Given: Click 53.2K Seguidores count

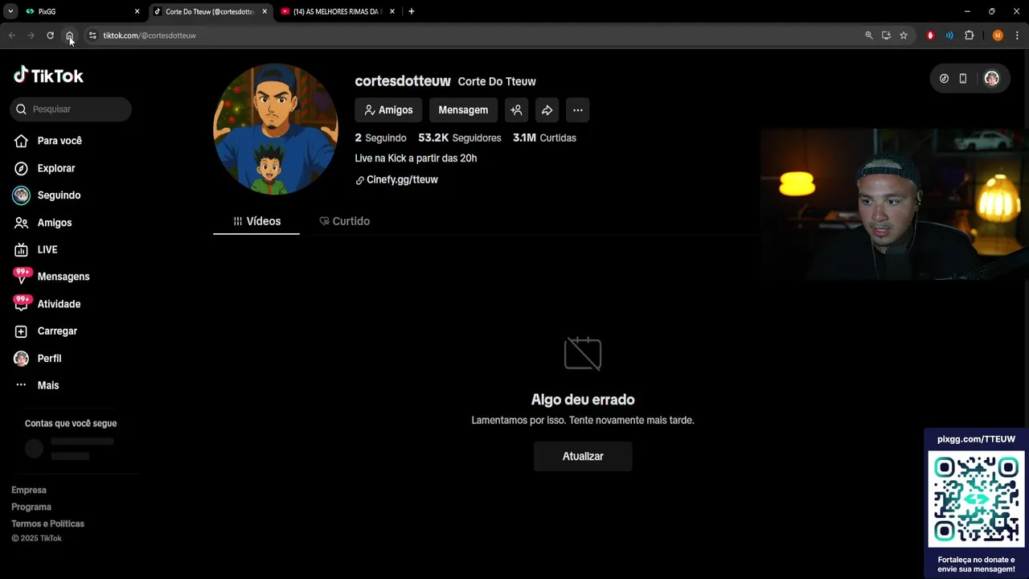Looking at the screenshot, I should pos(460,138).
